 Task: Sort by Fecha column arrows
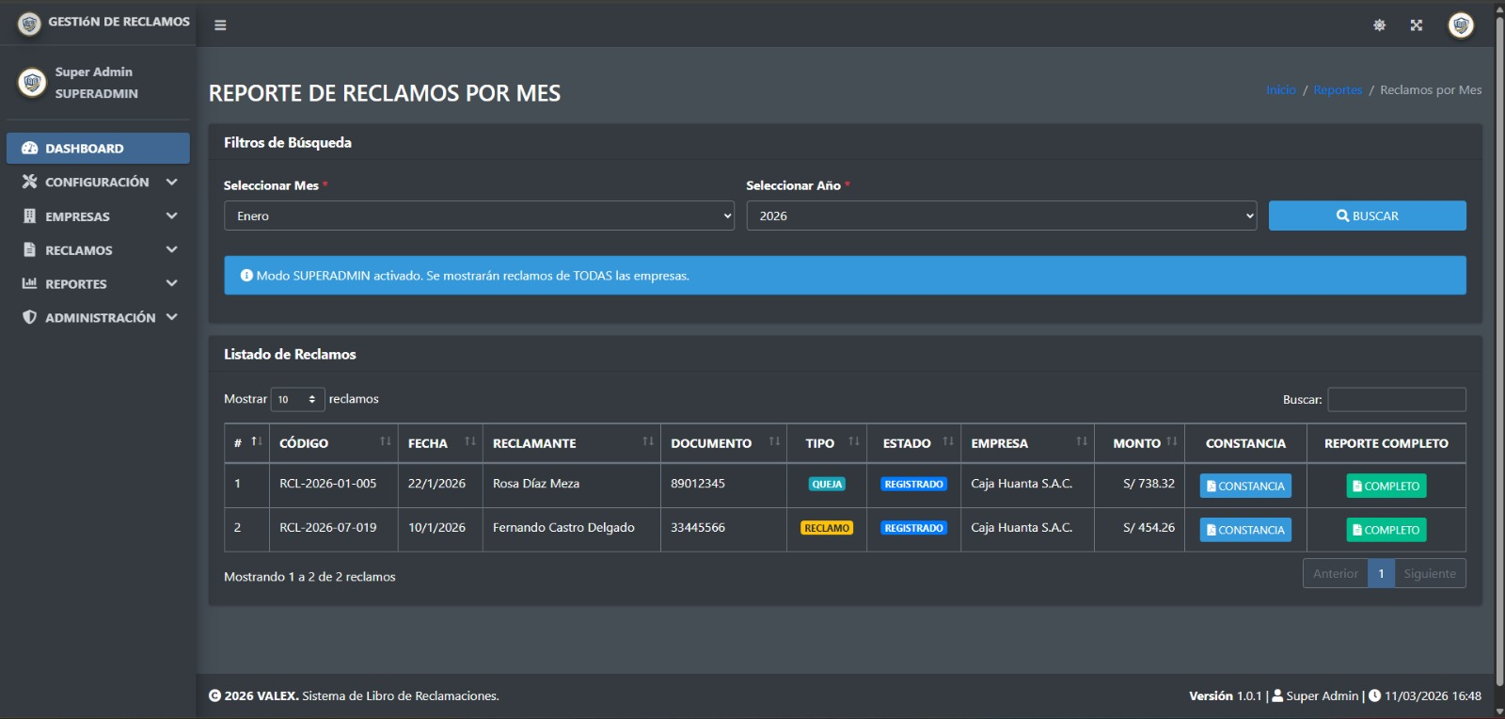tap(470, 441)
